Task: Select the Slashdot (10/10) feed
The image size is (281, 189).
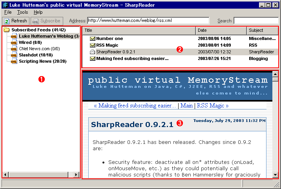Action: pyautogui.click(x=36, y=55)
